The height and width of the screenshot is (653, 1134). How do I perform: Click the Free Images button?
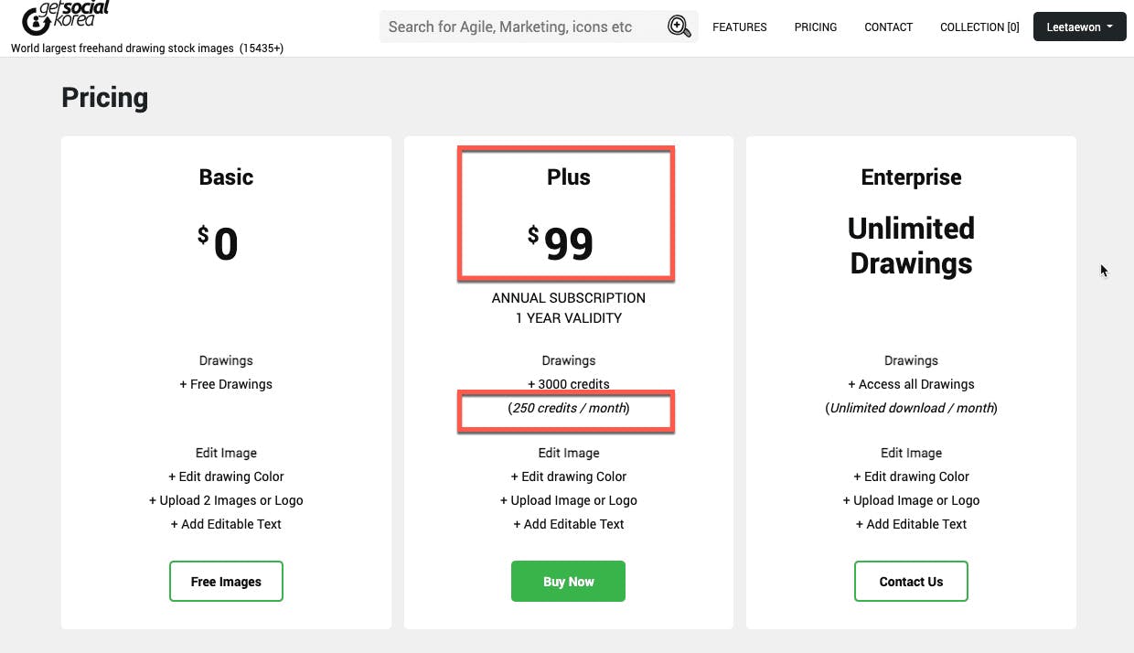coord(226,582)
